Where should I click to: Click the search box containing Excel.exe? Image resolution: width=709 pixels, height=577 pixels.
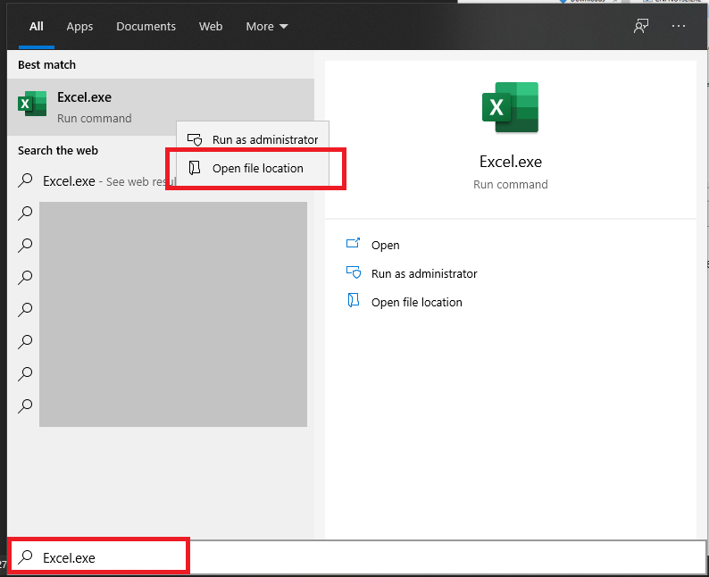tap(358, 557)
